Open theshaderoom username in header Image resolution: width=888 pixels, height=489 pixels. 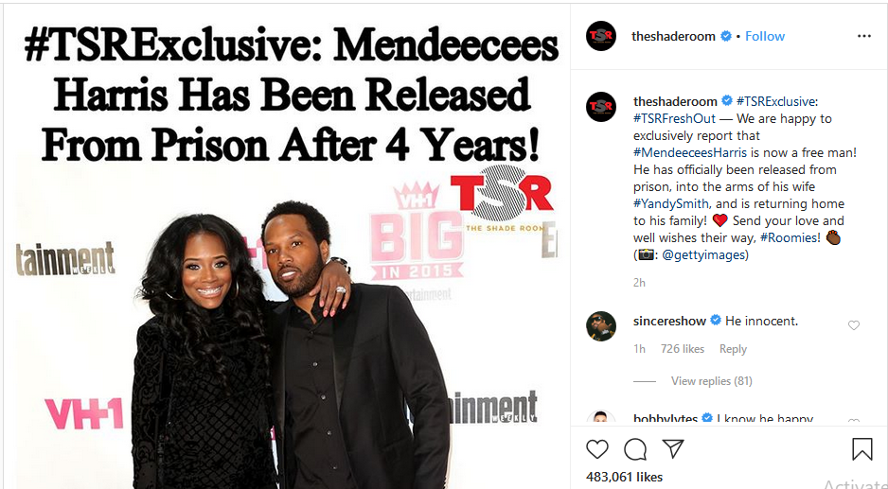(673, 36)
